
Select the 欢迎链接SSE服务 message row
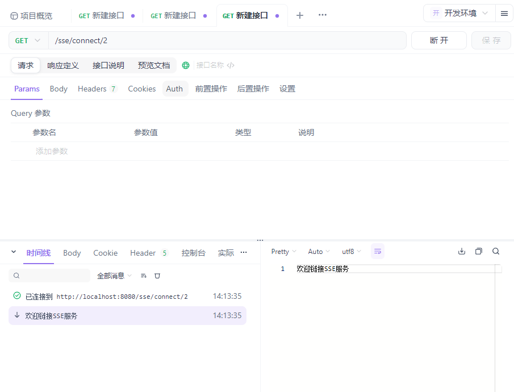(x=128, y=315)
